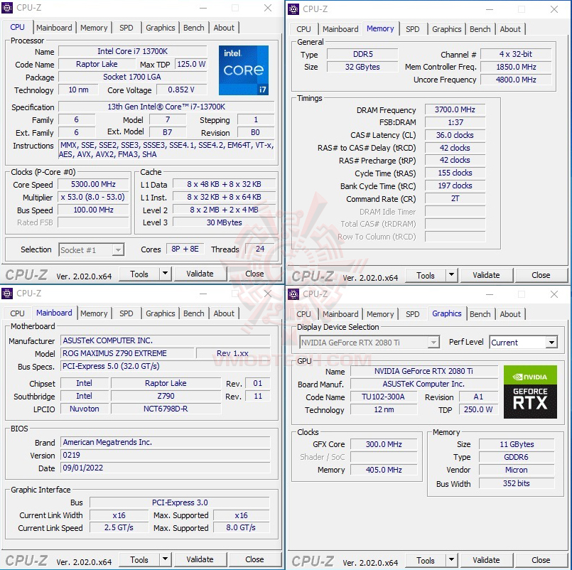572x570 pixels.
Task: Click the Validate button on the CPU window
Action: point(200,274)
